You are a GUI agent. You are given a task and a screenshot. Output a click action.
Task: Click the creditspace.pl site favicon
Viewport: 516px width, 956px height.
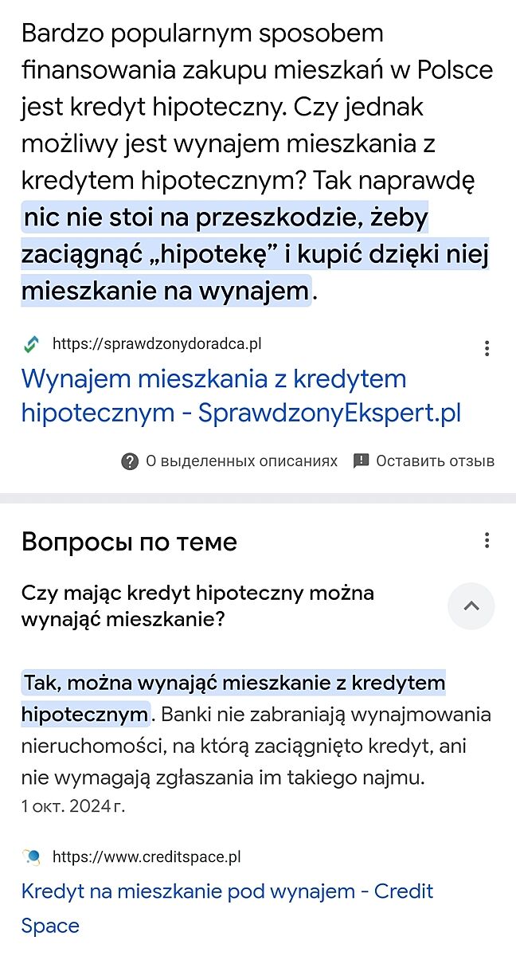31,857
